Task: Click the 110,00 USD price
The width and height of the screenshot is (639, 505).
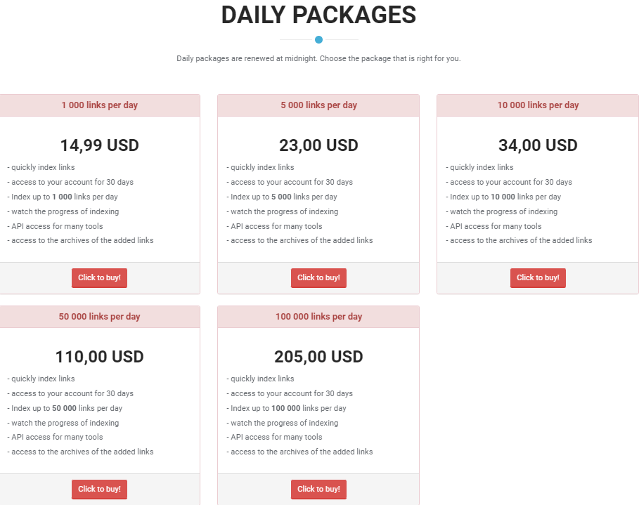Action: tap(99, 357)
